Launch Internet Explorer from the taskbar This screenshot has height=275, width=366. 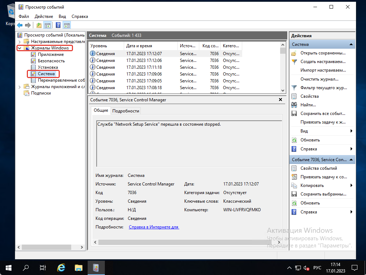pos(61,268)
